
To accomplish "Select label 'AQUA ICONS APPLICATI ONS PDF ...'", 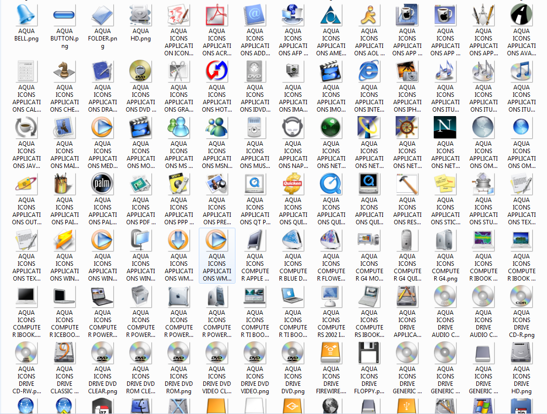I will coord(140,211).
